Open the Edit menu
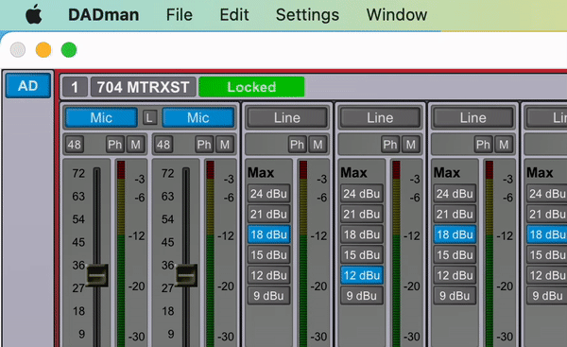 [234, 15]
